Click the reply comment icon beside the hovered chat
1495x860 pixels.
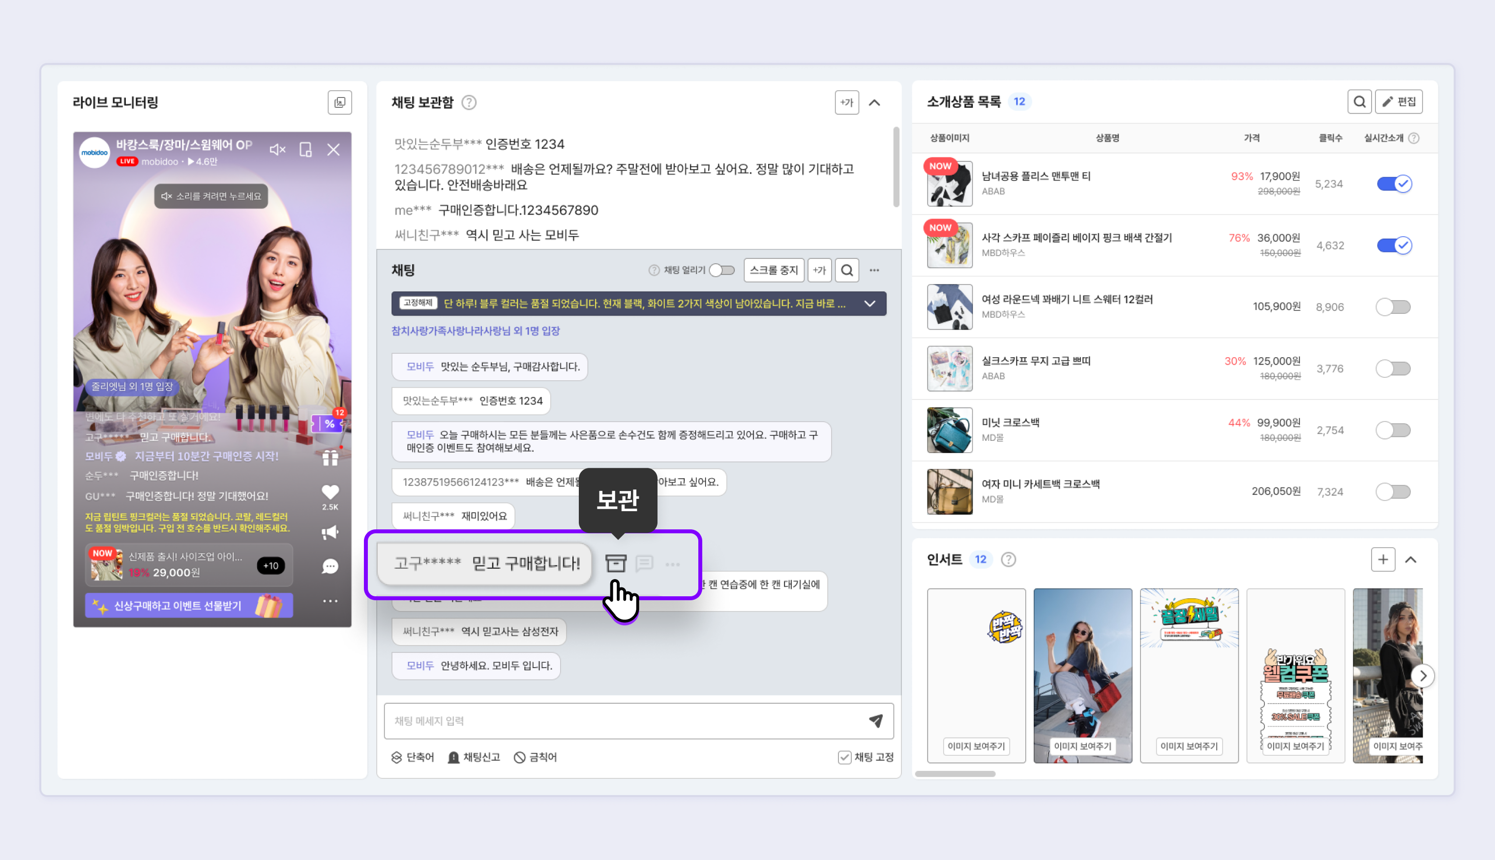click(x=644, y=563)
